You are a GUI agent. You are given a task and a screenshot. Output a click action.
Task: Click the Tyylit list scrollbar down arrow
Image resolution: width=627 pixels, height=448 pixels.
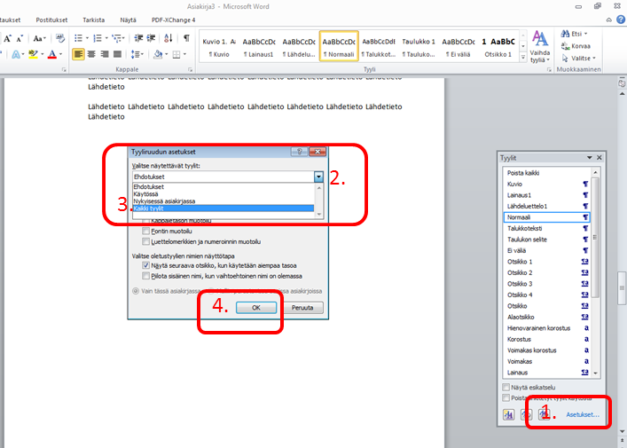coord(595,373)
